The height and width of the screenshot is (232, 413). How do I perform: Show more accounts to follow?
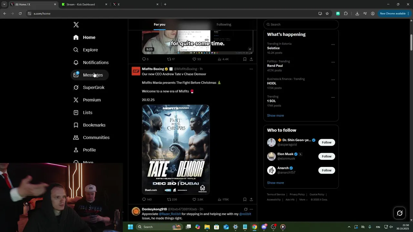276,183
